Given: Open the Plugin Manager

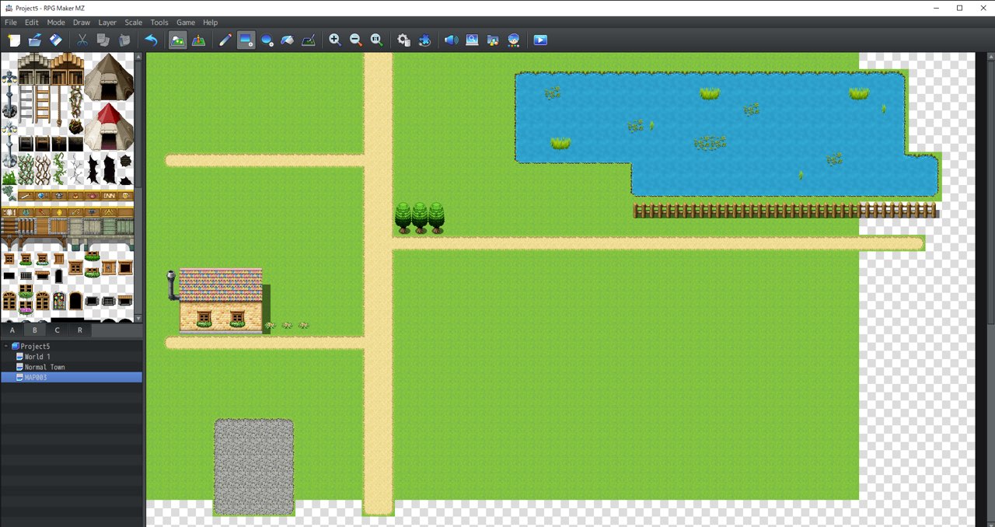Looking at the screenshot, I should pyautogui.click(x=424, y=40).
